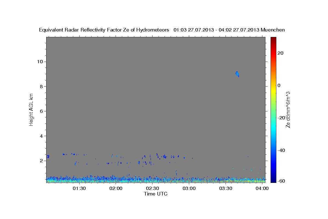The image size is (328, 219).
Task: Click the height tick label '6'
Action: tap(42, 111)
